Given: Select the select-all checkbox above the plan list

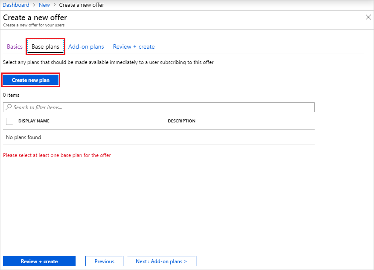Looking at the screenshot, I should 9,121.
